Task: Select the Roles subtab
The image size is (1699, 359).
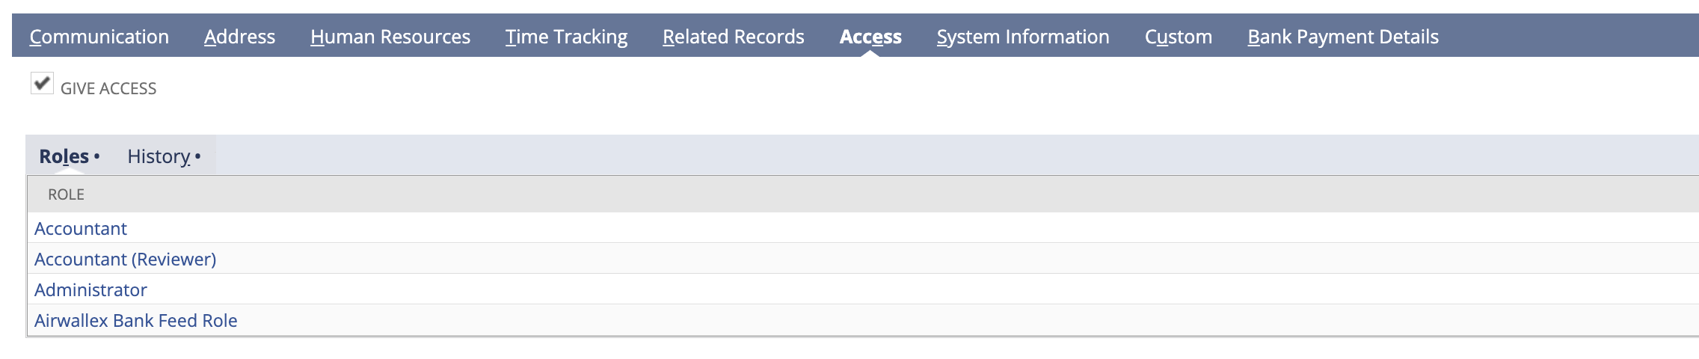Action: coord(64,156)
